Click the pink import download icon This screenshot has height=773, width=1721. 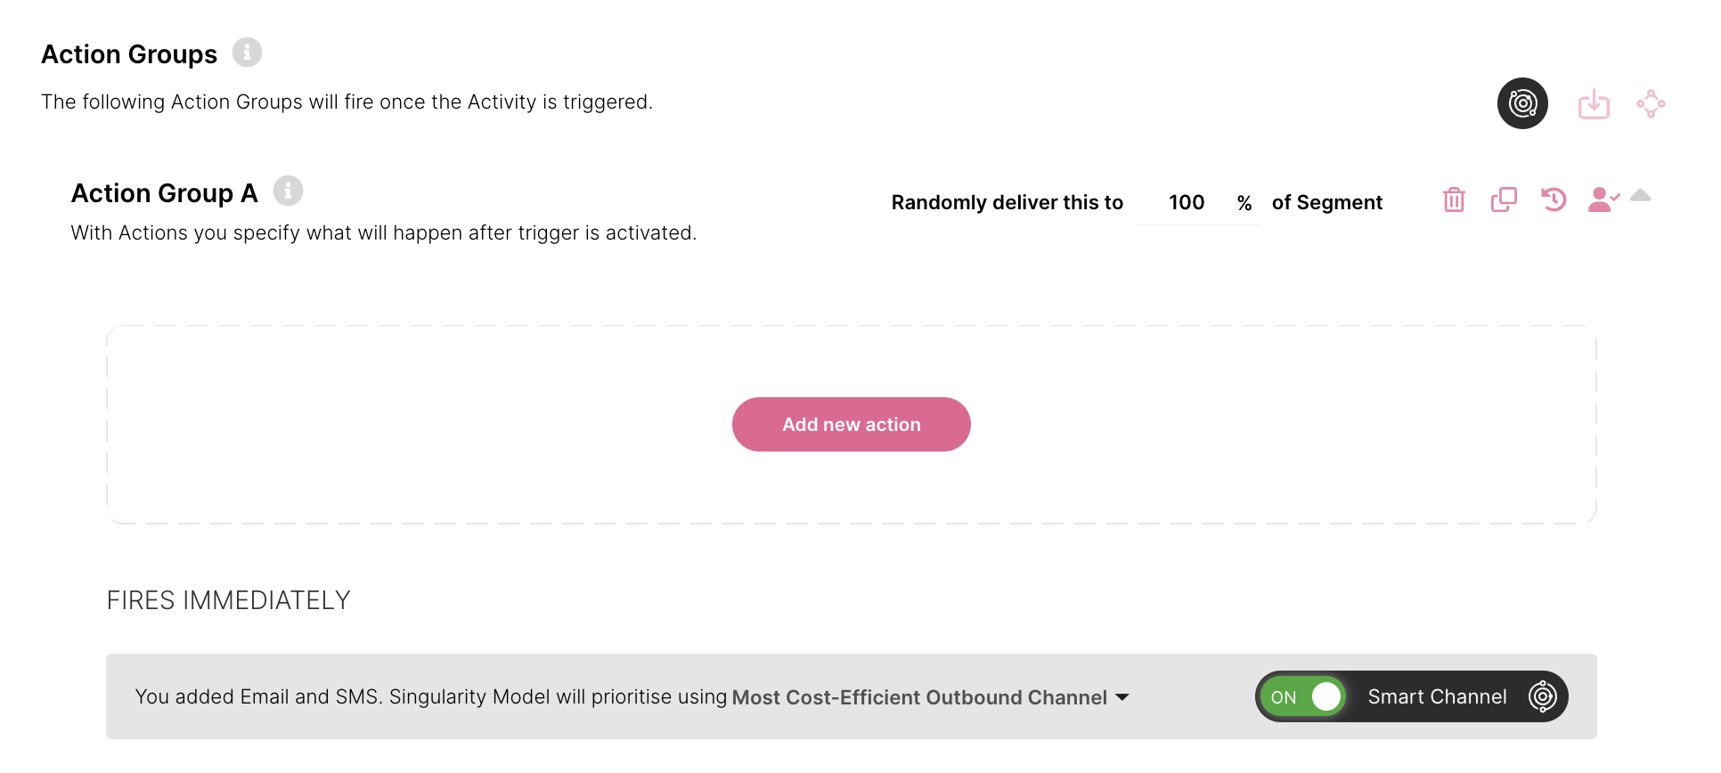pos(1594,103)
